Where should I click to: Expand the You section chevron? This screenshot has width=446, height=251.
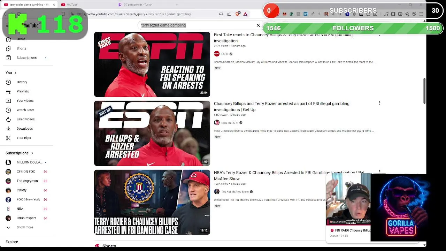tap(15, 73)
